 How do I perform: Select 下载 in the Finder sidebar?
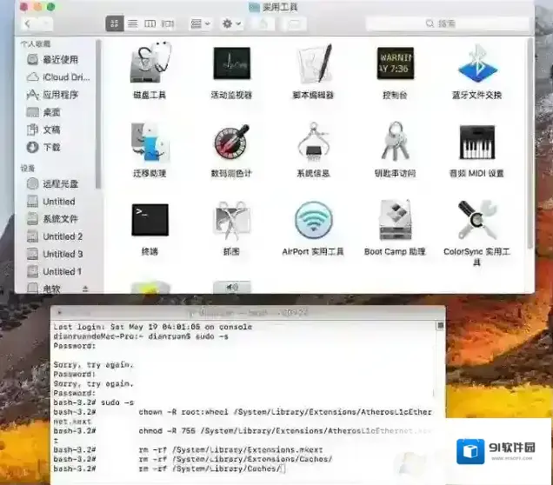[51, 147]
